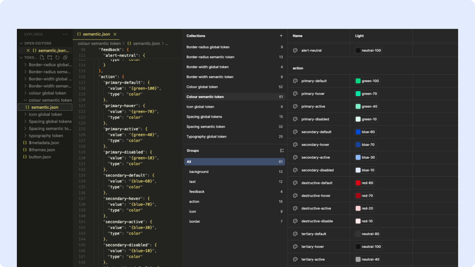The width and height of the screenshot is (475, 267).
Task: Select the Colour global token collection
Action: [x=202, y=87]
